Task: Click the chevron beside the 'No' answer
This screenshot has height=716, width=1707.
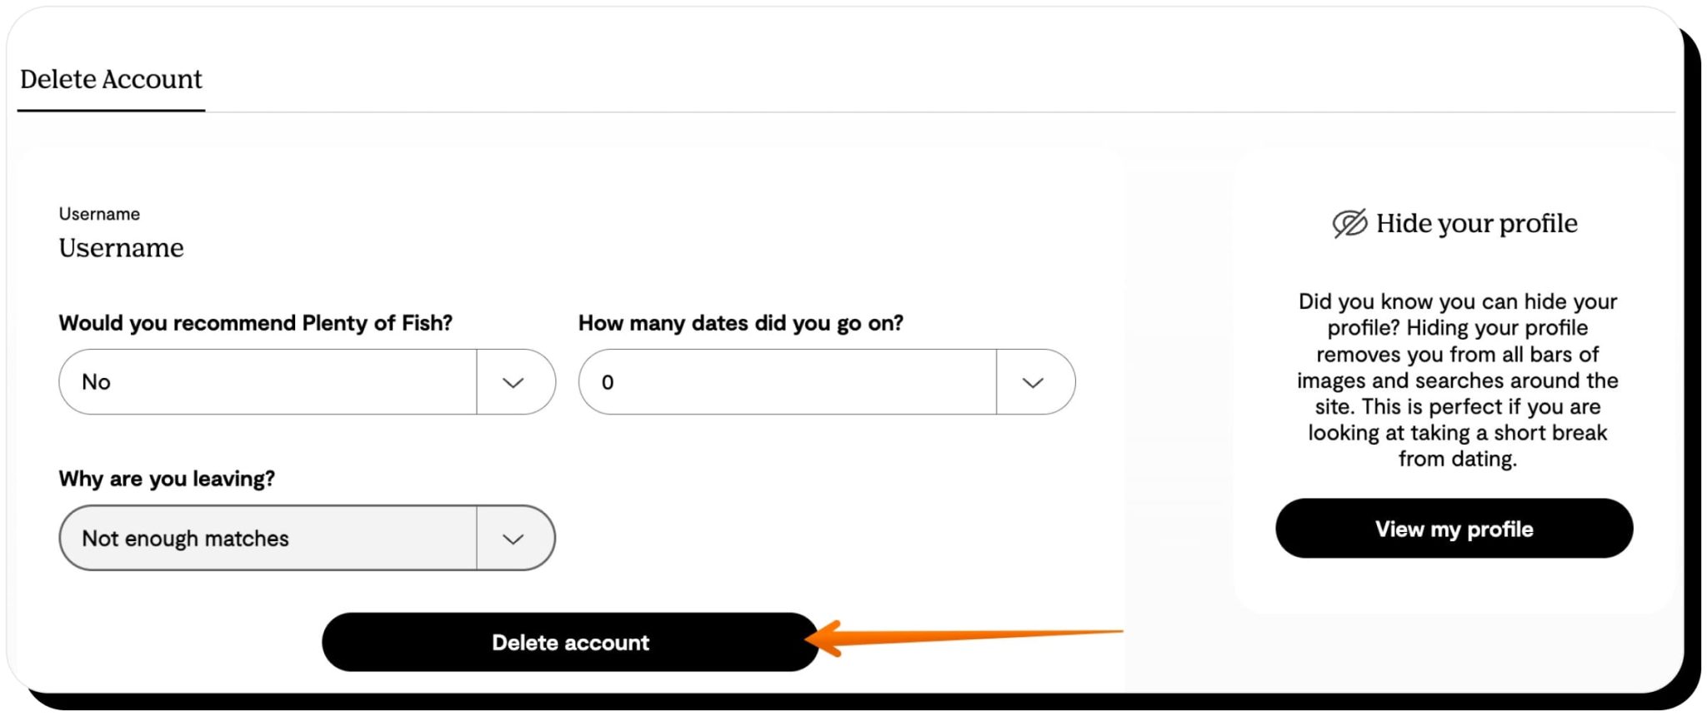Action: (514, 381)
